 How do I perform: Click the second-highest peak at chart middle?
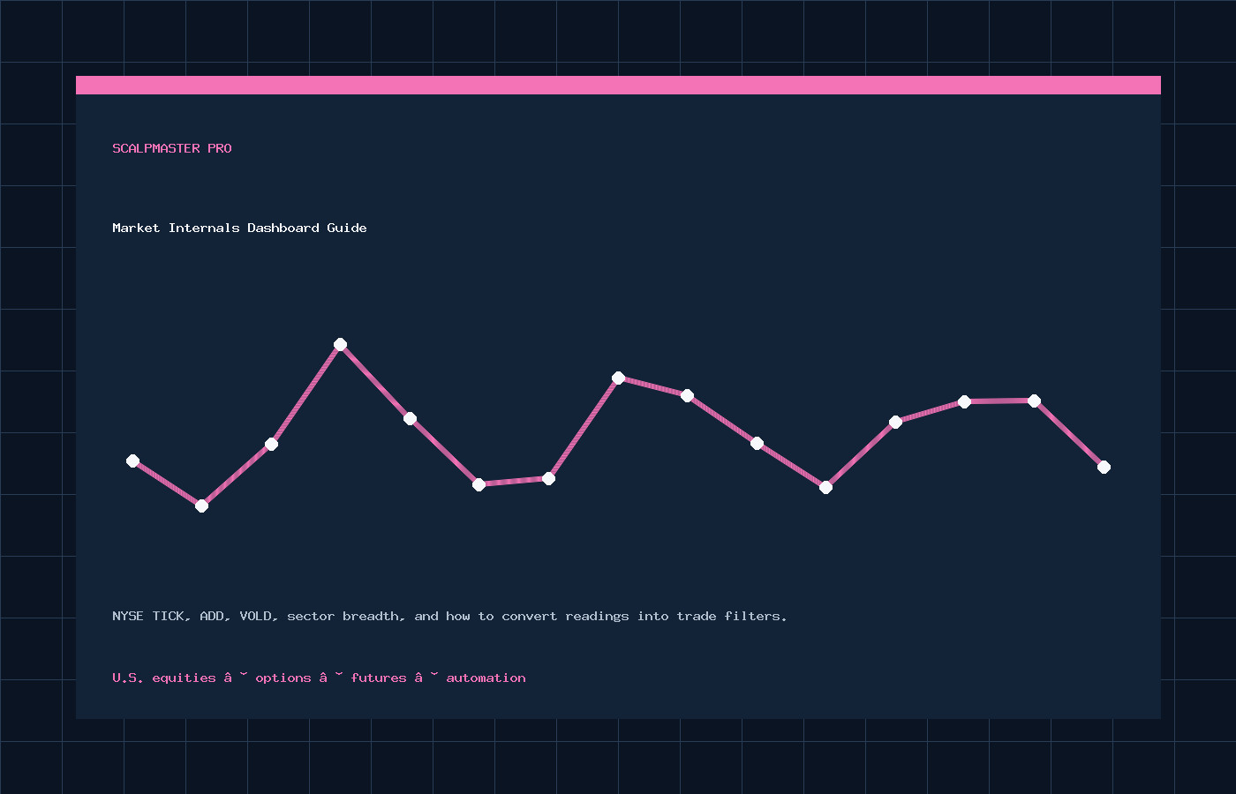point(618,378)
